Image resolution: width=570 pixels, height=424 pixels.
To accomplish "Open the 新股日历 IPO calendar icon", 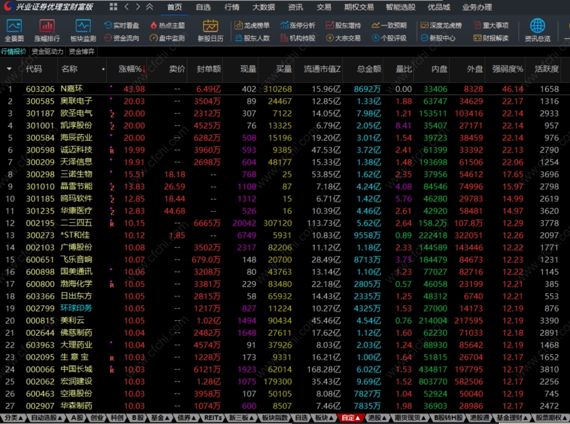I will tap(211, 31).
